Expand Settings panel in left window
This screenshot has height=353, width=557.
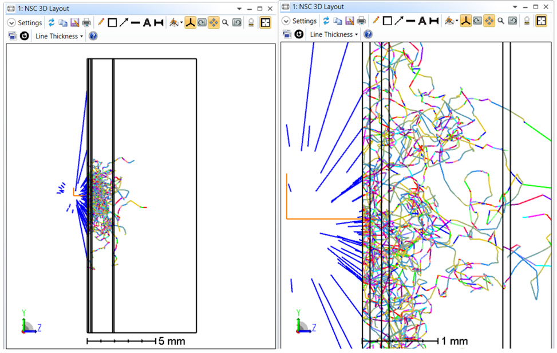coord(11,23)
